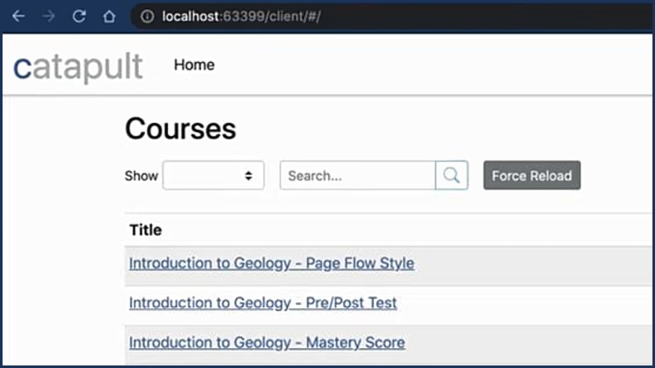The height and width of the screenshot is (368, 655).
Task: Open Introduction to Geology - Mastery Score course
Action: point(267,342)
